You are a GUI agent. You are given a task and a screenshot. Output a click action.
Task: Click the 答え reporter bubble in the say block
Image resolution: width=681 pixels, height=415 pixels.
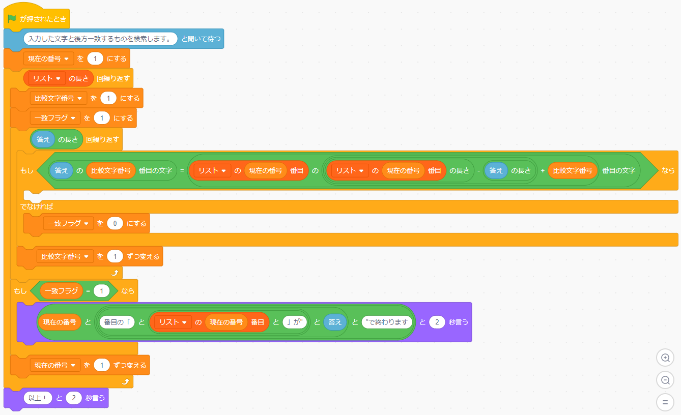click(335, 321)
